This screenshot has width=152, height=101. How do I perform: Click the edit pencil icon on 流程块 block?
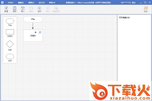coord(40,32)
